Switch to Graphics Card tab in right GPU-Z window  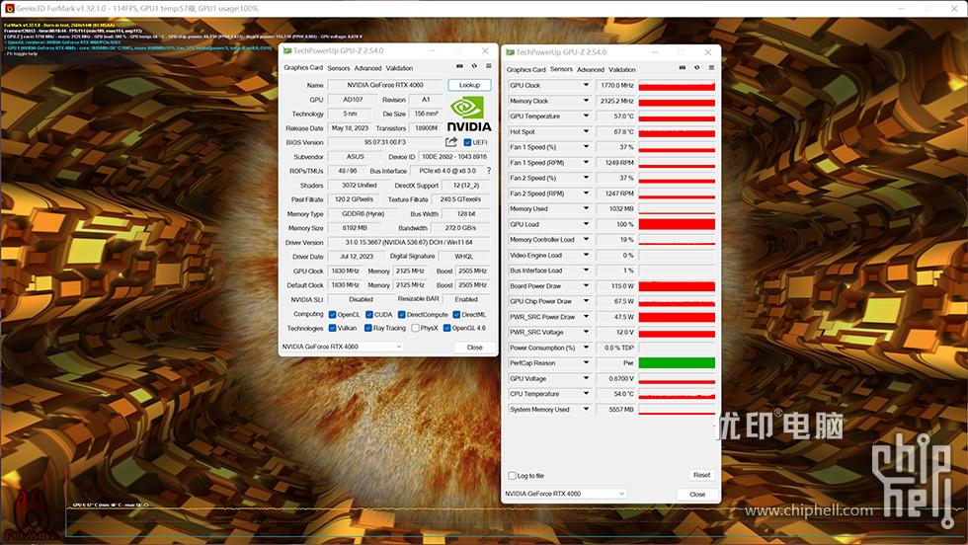pyautogui.click(x=525, y=70)
